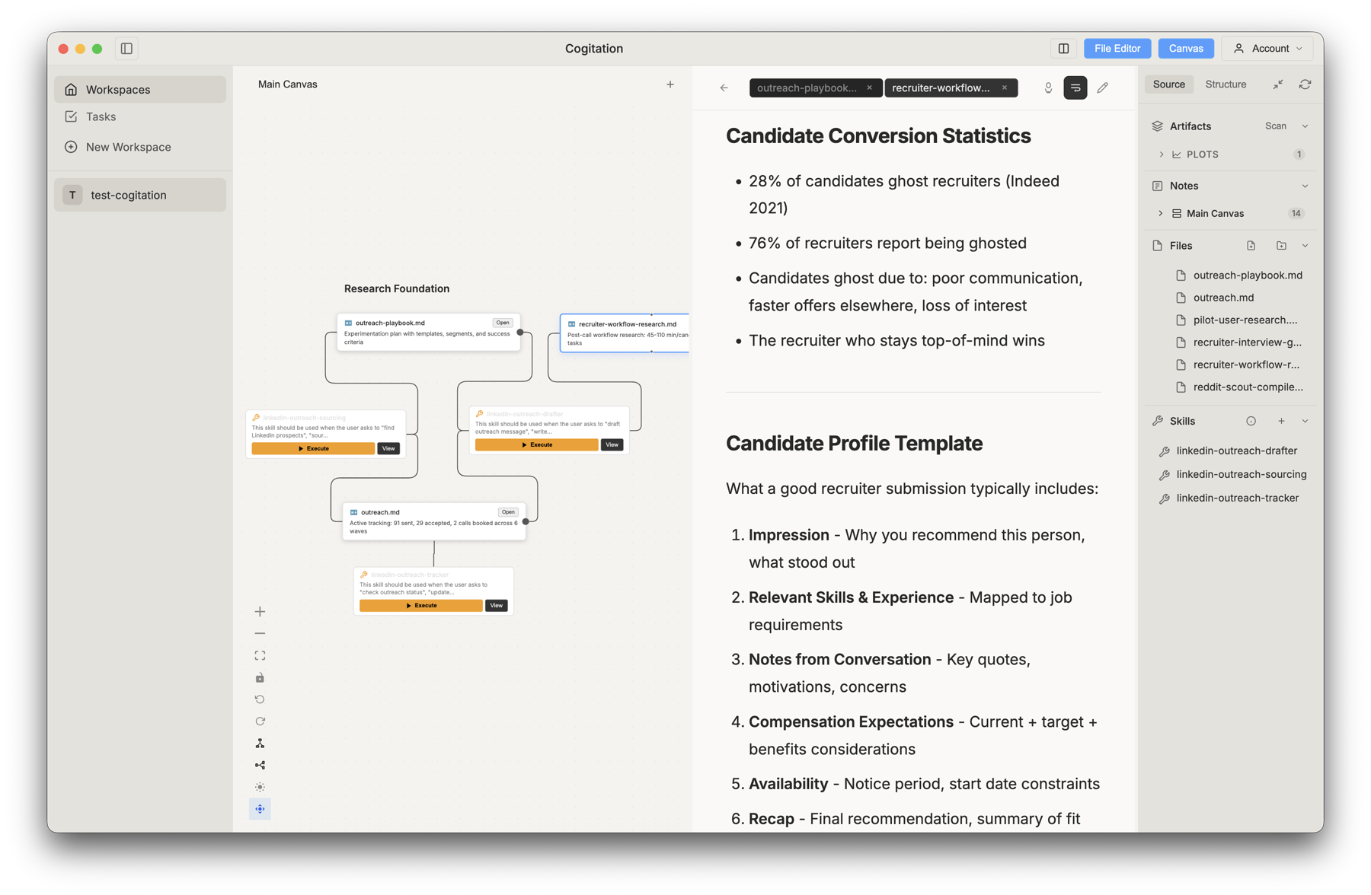This screenshot has height=895, width=1371.
Task: Click the lock icon in canvas toolbar
Action: tap(260, 677)
